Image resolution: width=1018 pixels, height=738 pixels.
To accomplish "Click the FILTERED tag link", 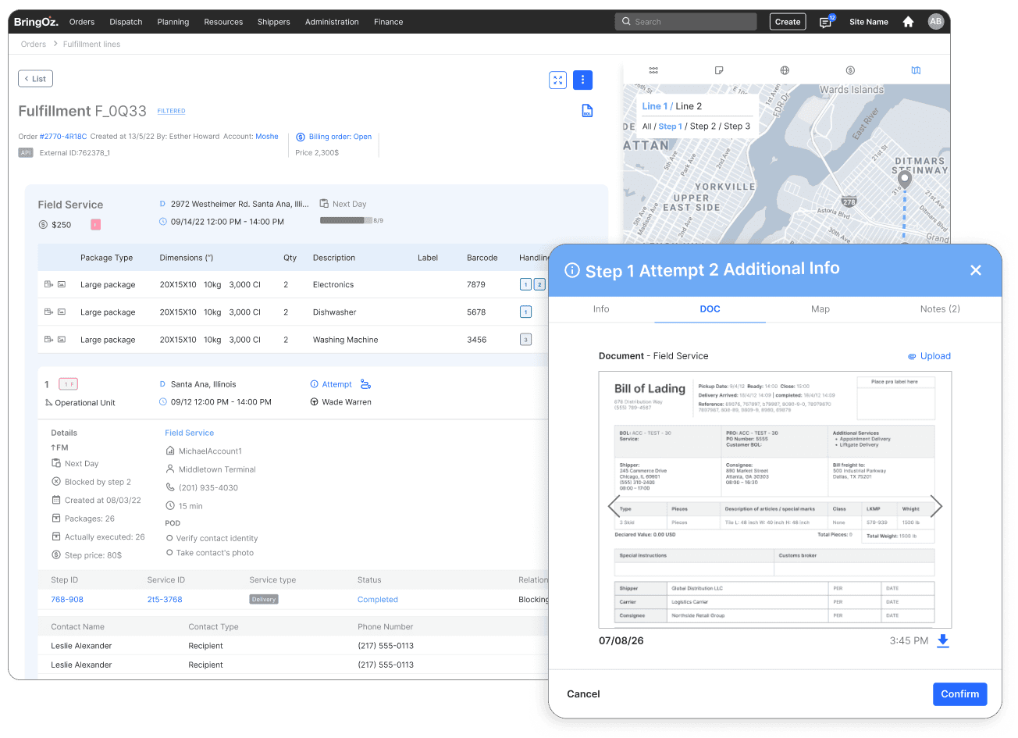I will (x=171, y=111).
